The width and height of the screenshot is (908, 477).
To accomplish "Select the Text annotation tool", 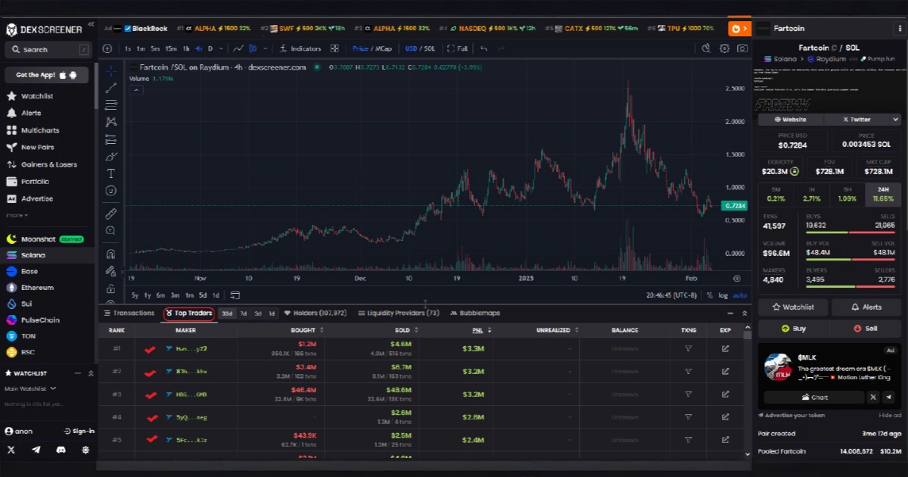I will point(111,173).
